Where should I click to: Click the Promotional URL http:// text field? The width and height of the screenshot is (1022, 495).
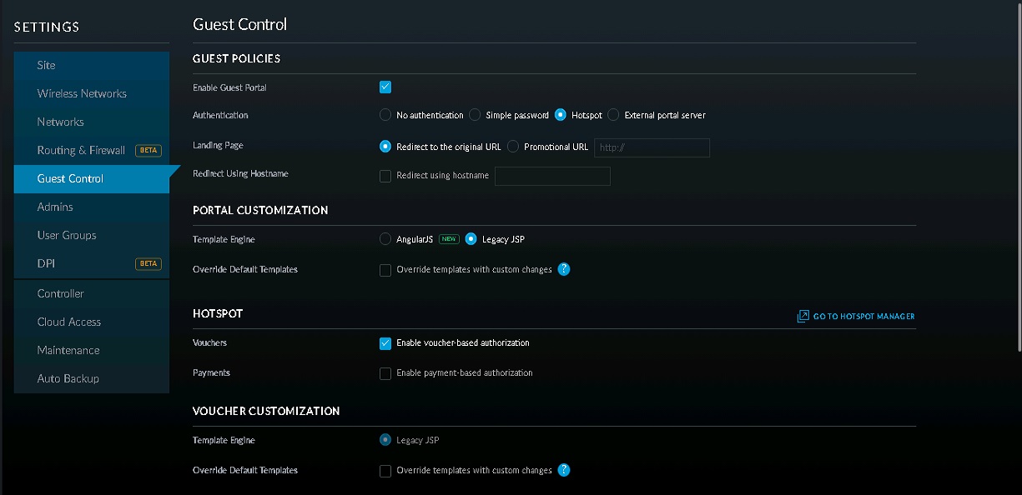(652, 147)
